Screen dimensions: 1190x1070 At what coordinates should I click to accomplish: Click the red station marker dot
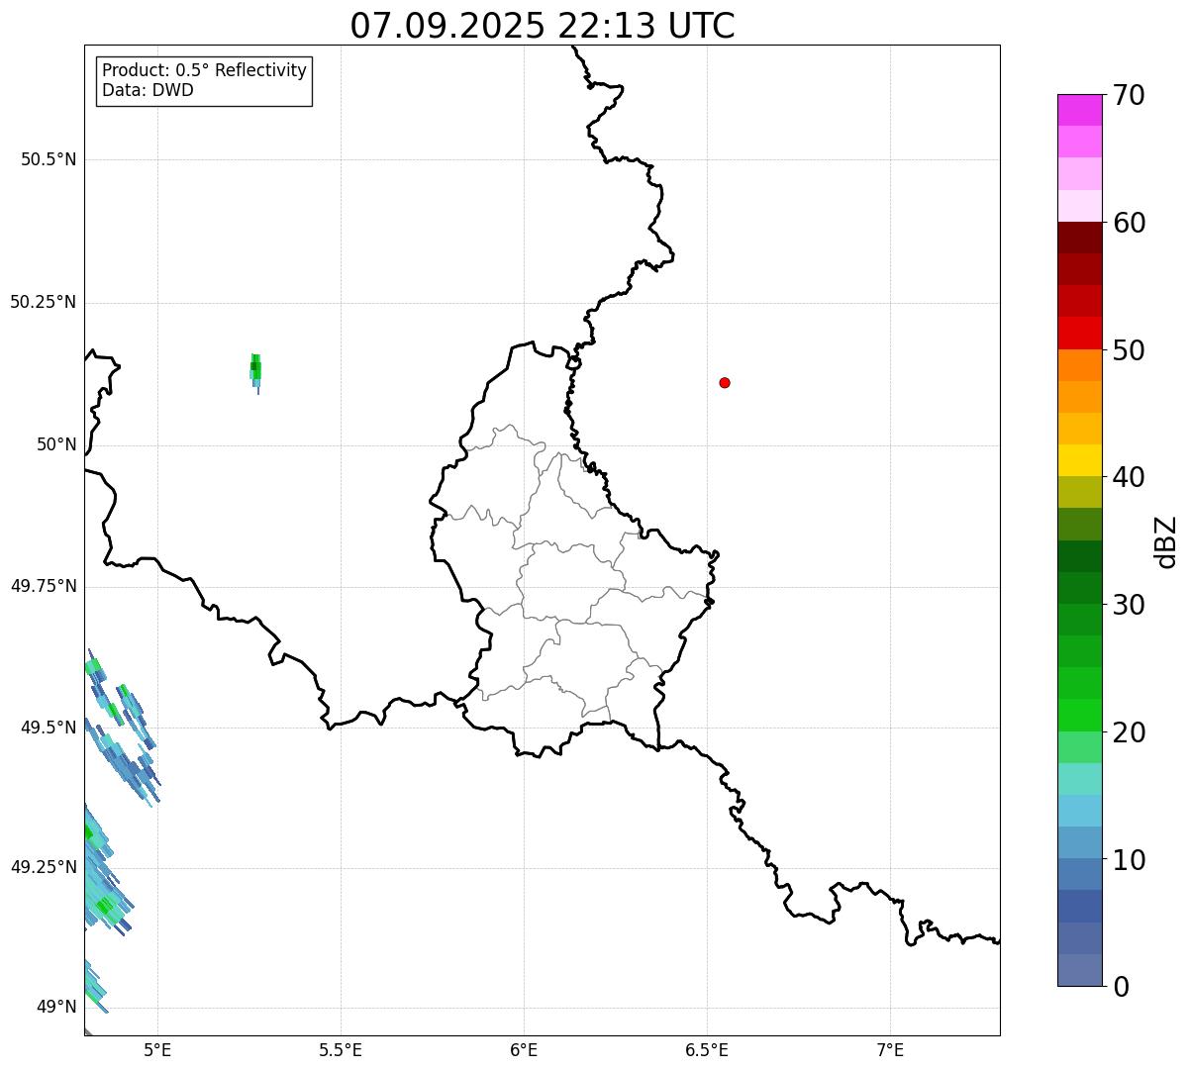725,382
